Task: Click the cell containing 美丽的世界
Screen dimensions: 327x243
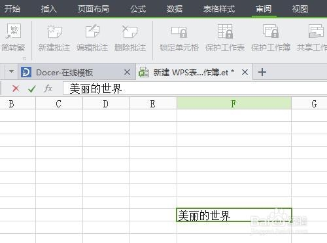Action: (234, 215)
